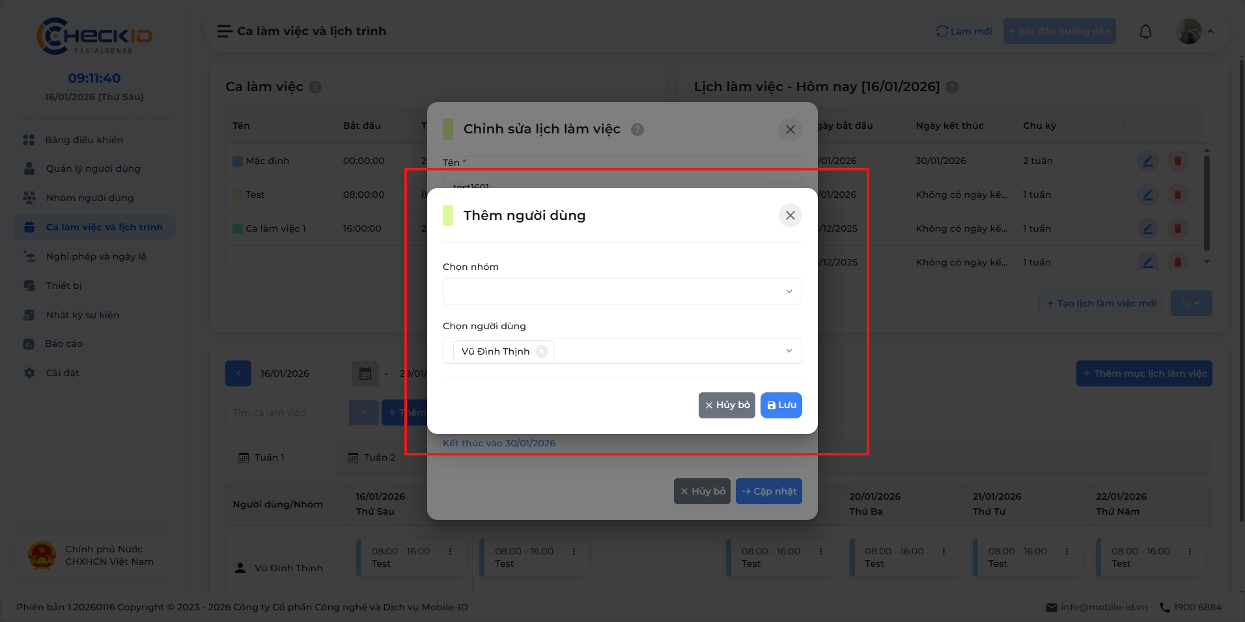Select Ca làm việc và lịch trình menu item
Viewport: 1245px width, 622px height.
(x=94, y=227)
